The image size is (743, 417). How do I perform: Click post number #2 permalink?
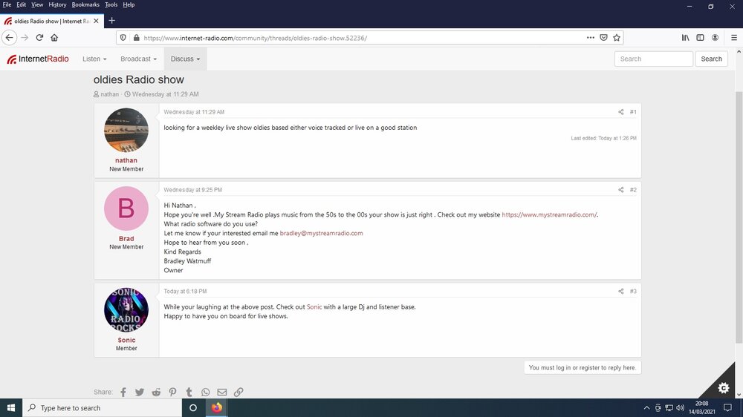[633, 190]
